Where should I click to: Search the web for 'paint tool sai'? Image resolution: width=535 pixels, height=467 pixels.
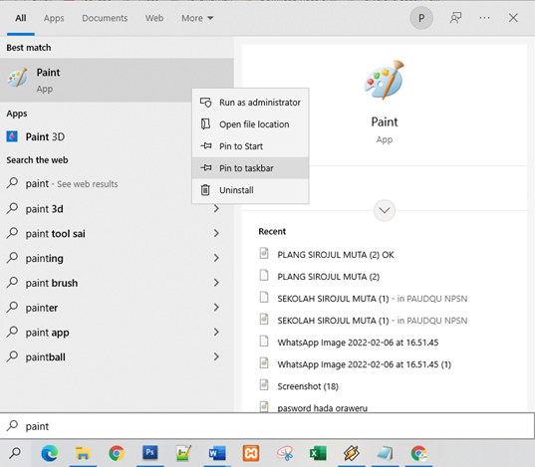tap(117, 233)
